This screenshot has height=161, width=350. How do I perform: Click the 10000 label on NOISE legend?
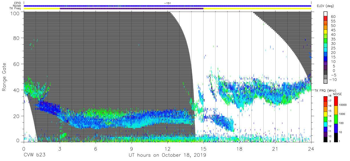(343, 105)
